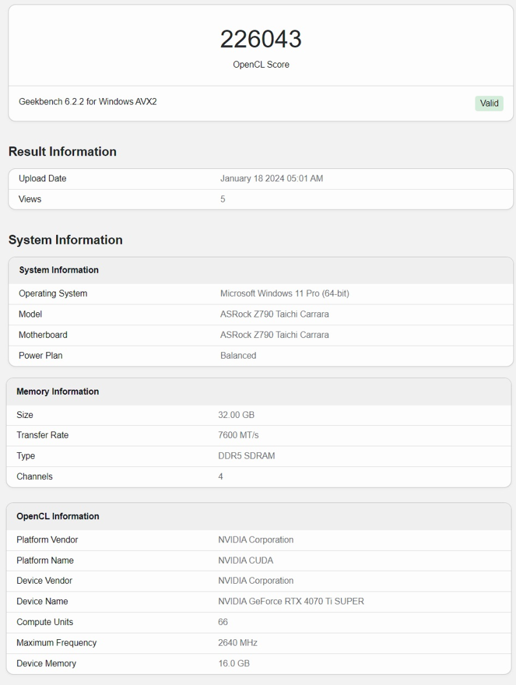Select the NVIDIA CUDA platform name value

click(x=245, y=561)
